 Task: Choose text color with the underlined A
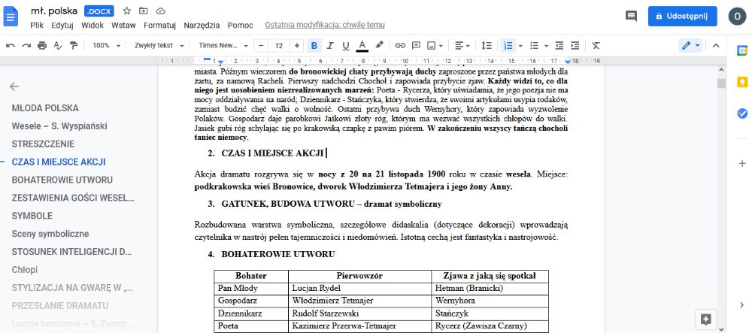[362, 46]
